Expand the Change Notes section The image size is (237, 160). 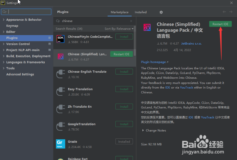[143, 130]
